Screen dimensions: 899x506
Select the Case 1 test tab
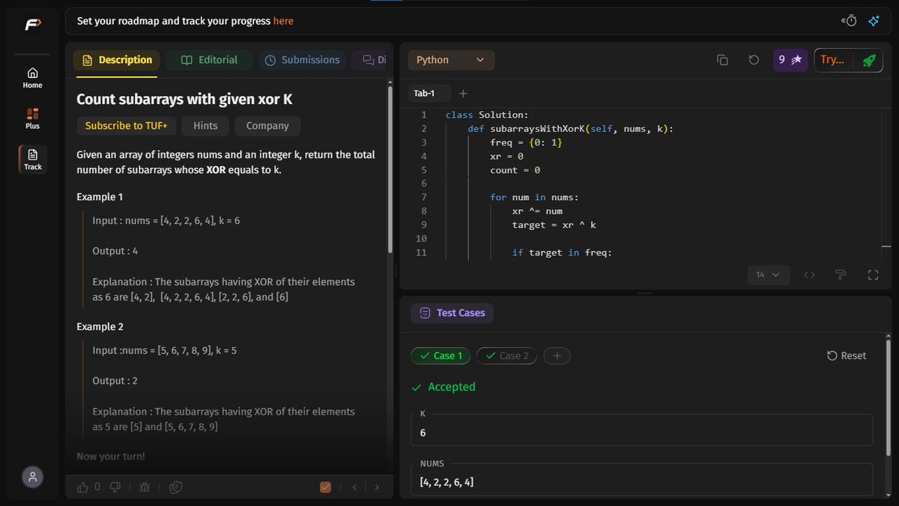pos(441,356)
